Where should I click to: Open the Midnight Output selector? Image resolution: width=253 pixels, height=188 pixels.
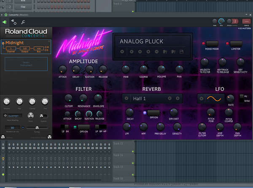25,48
